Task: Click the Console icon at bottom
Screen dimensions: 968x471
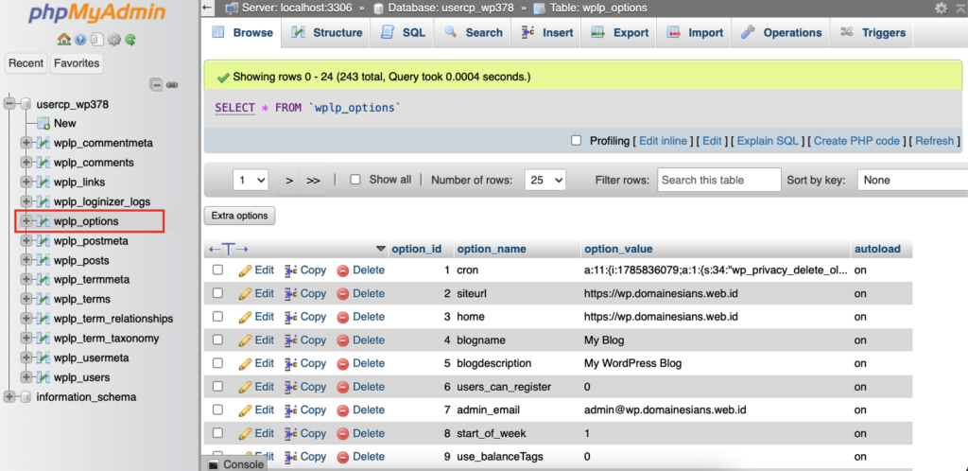Action: [213, 464]
